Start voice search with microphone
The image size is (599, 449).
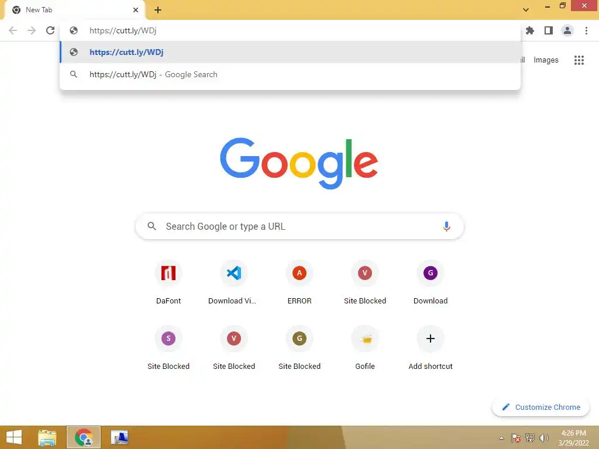point(446,226)
